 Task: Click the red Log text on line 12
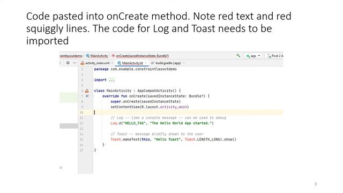pos(114,123)
